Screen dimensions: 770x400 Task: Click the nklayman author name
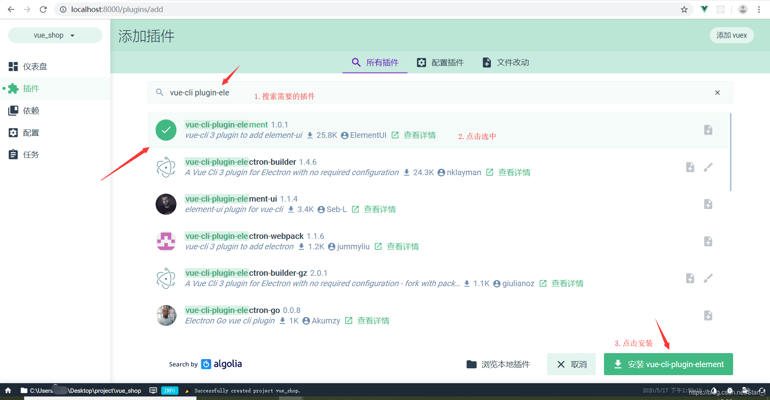point(464,173)
